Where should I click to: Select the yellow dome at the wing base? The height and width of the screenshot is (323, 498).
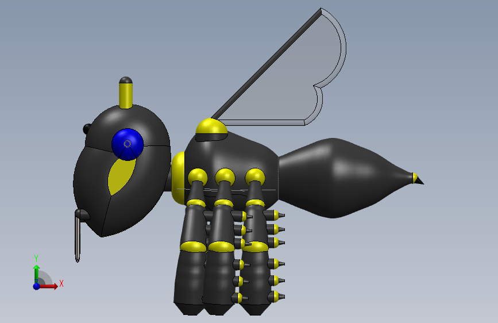tap(211, 126)
